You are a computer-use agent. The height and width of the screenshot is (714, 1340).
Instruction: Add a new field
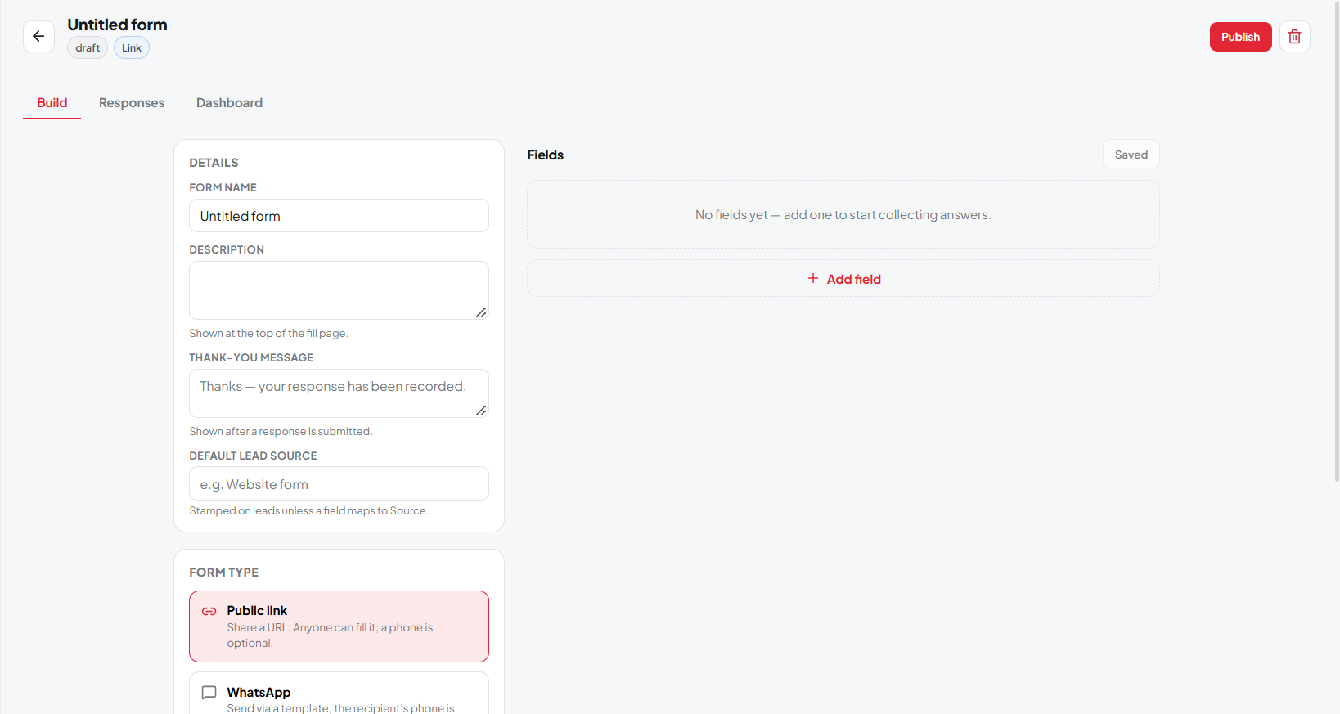click(x=843, y=279)
